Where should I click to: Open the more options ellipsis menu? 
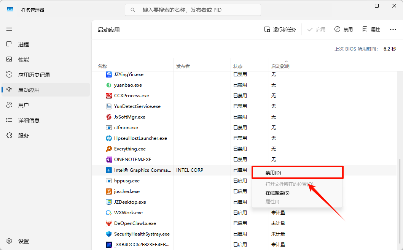click(393, 30)
